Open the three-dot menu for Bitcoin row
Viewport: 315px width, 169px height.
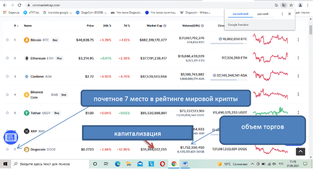tap(298, 40)
